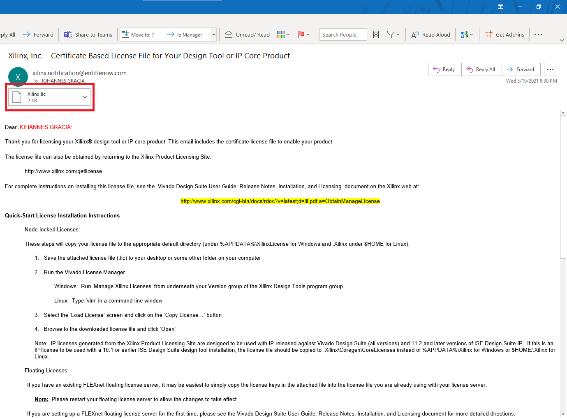Open the Follow Up flag dropdown
567x418 pixels.
point(303,35)
